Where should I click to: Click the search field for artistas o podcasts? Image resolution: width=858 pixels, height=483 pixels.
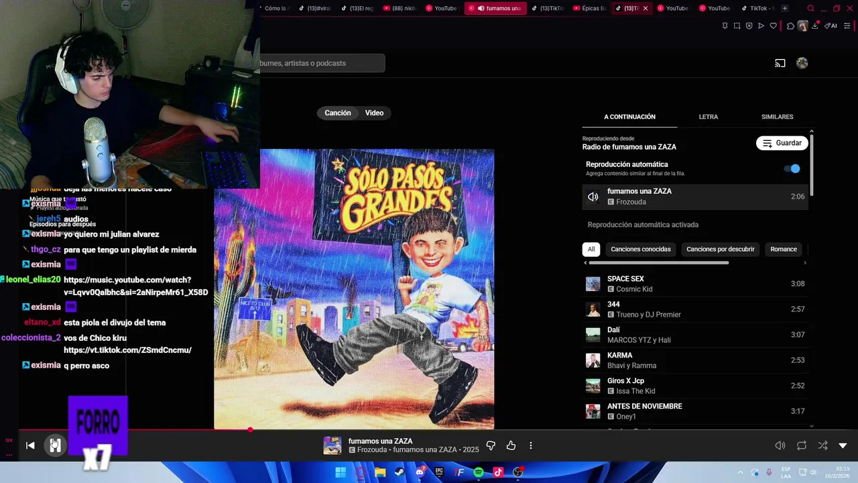point(322,63)
